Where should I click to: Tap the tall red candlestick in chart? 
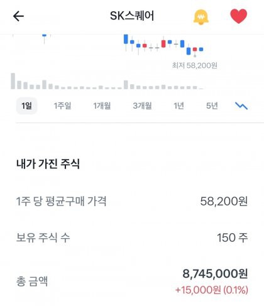click(x=163, y=43)
